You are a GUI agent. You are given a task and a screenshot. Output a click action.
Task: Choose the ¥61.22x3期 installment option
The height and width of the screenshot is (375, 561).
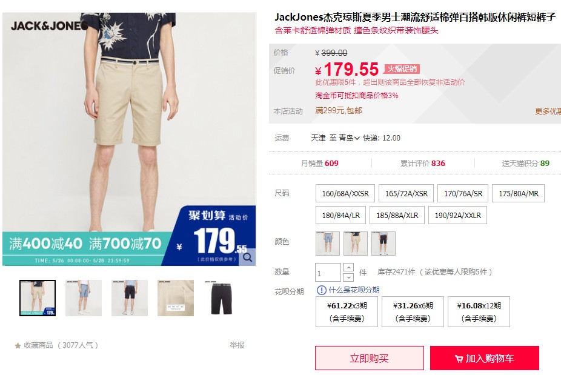[347, 311]
